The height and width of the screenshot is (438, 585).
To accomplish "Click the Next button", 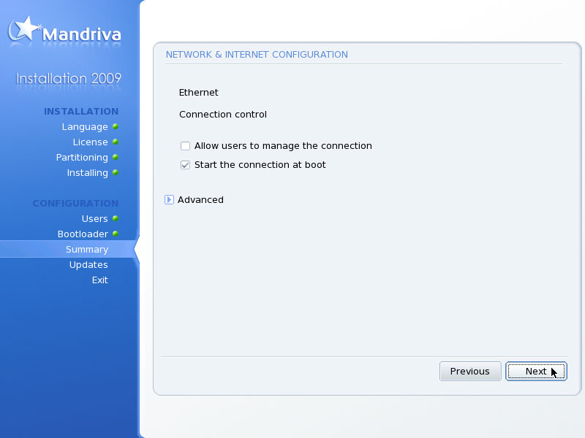I will (x=536, y=372).
